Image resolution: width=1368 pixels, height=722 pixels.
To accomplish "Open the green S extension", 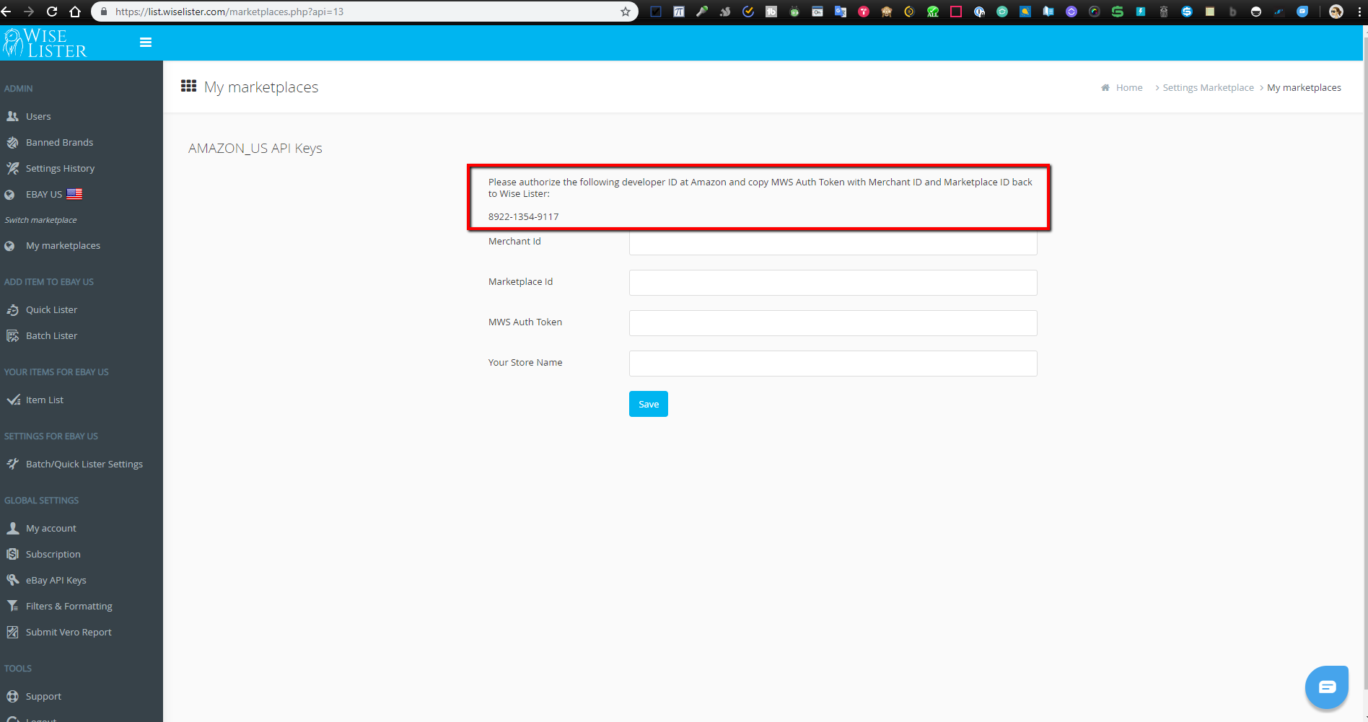I will pyautogui.click(x=1118, y=12).
